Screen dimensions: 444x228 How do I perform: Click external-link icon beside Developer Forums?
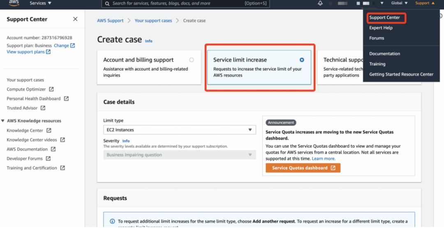click(x=48, y=158)
